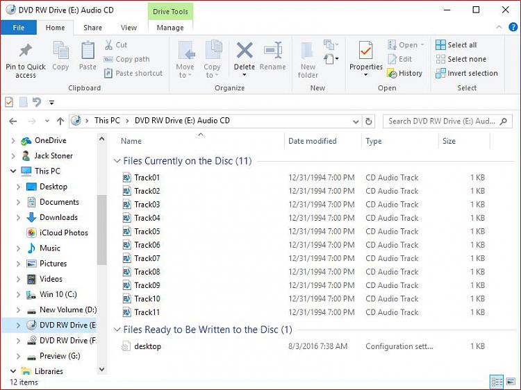Click Copy path in Clipboard group
The width and height of the screenshot is (521, 390).
[126, 59]
